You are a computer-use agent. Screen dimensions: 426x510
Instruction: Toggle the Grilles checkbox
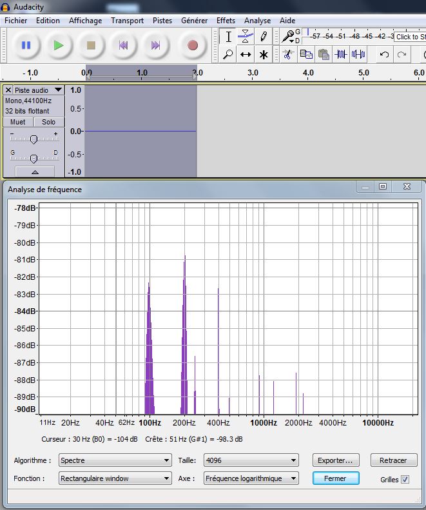pos(405,479)
